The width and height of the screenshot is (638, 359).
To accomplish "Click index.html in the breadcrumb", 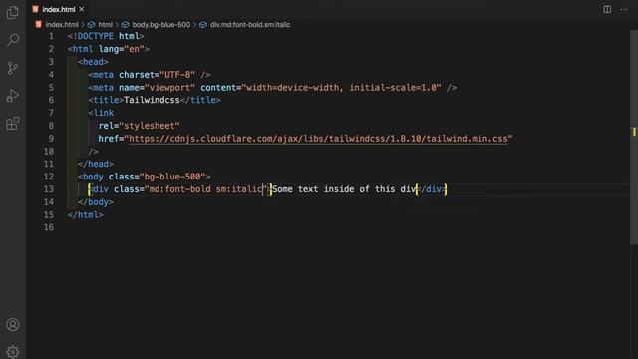I will [62, 24].
